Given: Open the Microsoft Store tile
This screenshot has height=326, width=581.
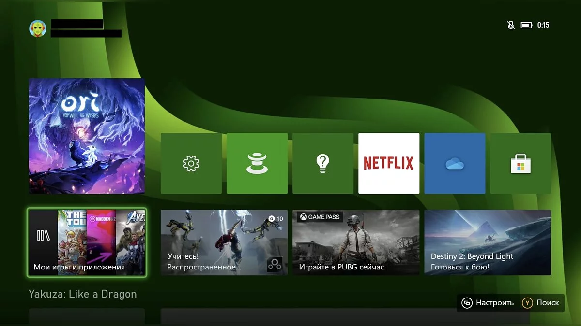Looking at the screenshot, I should [x=520, y=163].
